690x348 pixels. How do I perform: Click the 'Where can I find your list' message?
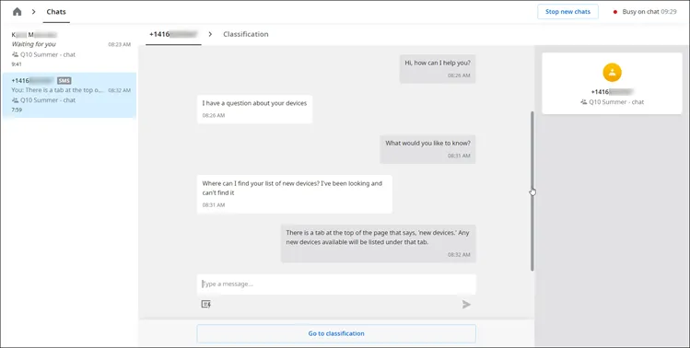(x=295, y=194)
